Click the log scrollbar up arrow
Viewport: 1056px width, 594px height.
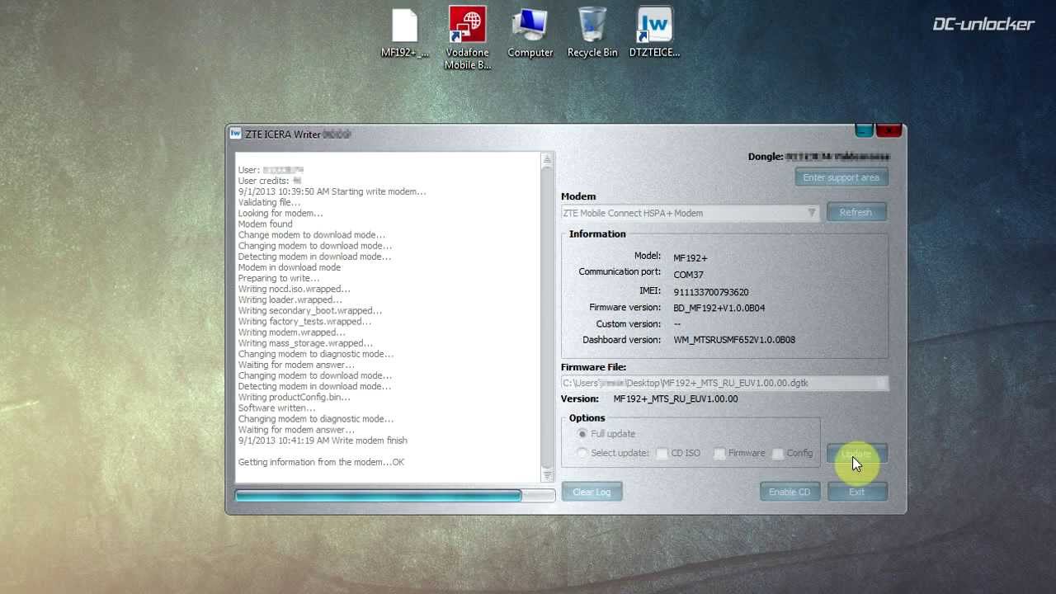tap(546, 158)
